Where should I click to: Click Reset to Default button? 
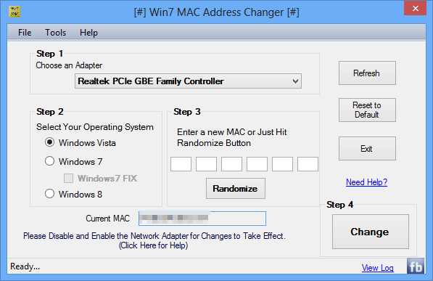tap(367, 110)
